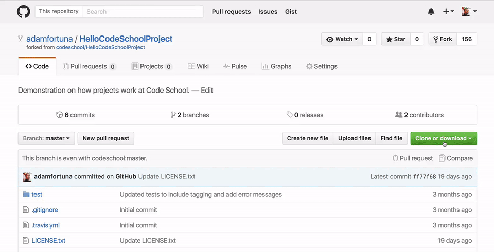The height and width of the screenshot is (252, 494).
Task: Click New pull request button
Action: [x=106, y=138]
